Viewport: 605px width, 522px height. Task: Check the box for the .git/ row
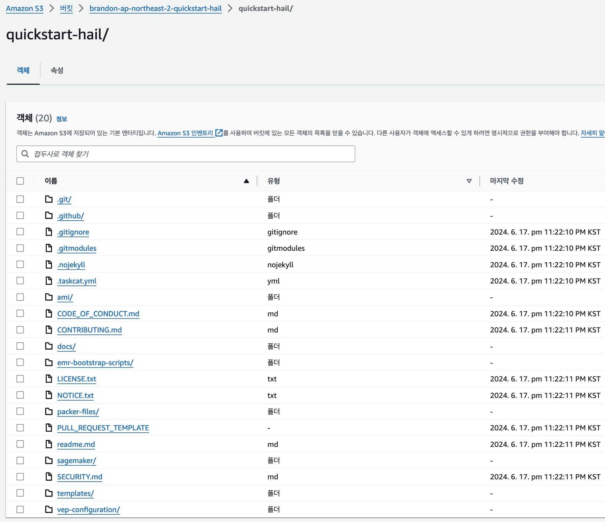(x=20, y=199)
